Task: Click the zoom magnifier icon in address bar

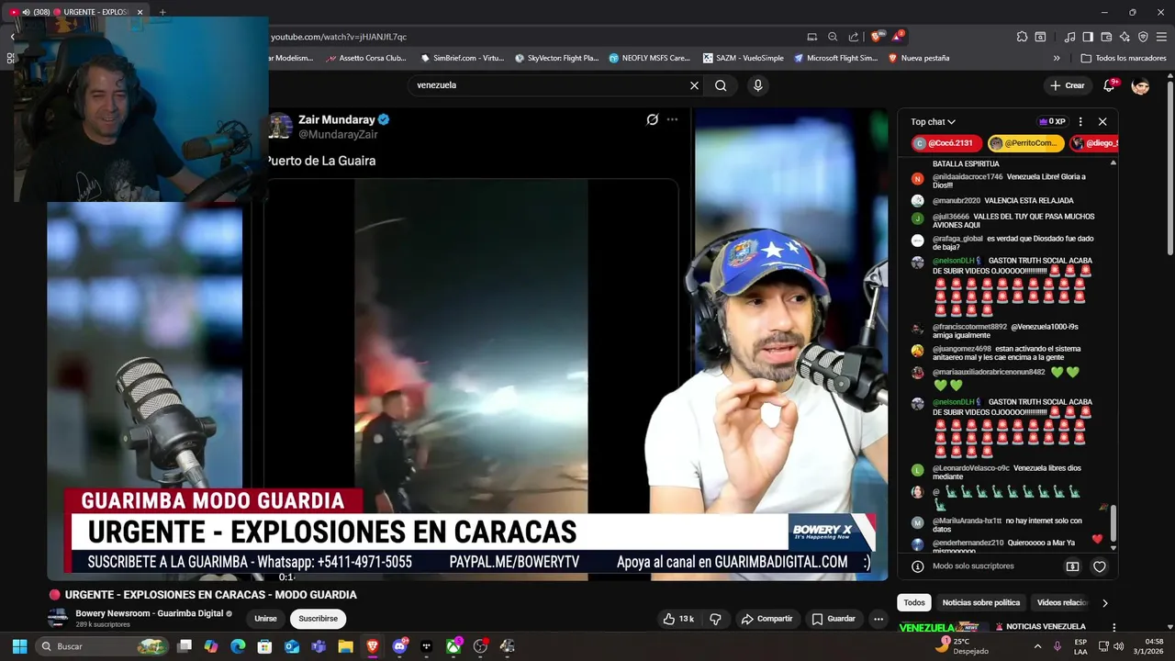Action: [x=833, y=37]
